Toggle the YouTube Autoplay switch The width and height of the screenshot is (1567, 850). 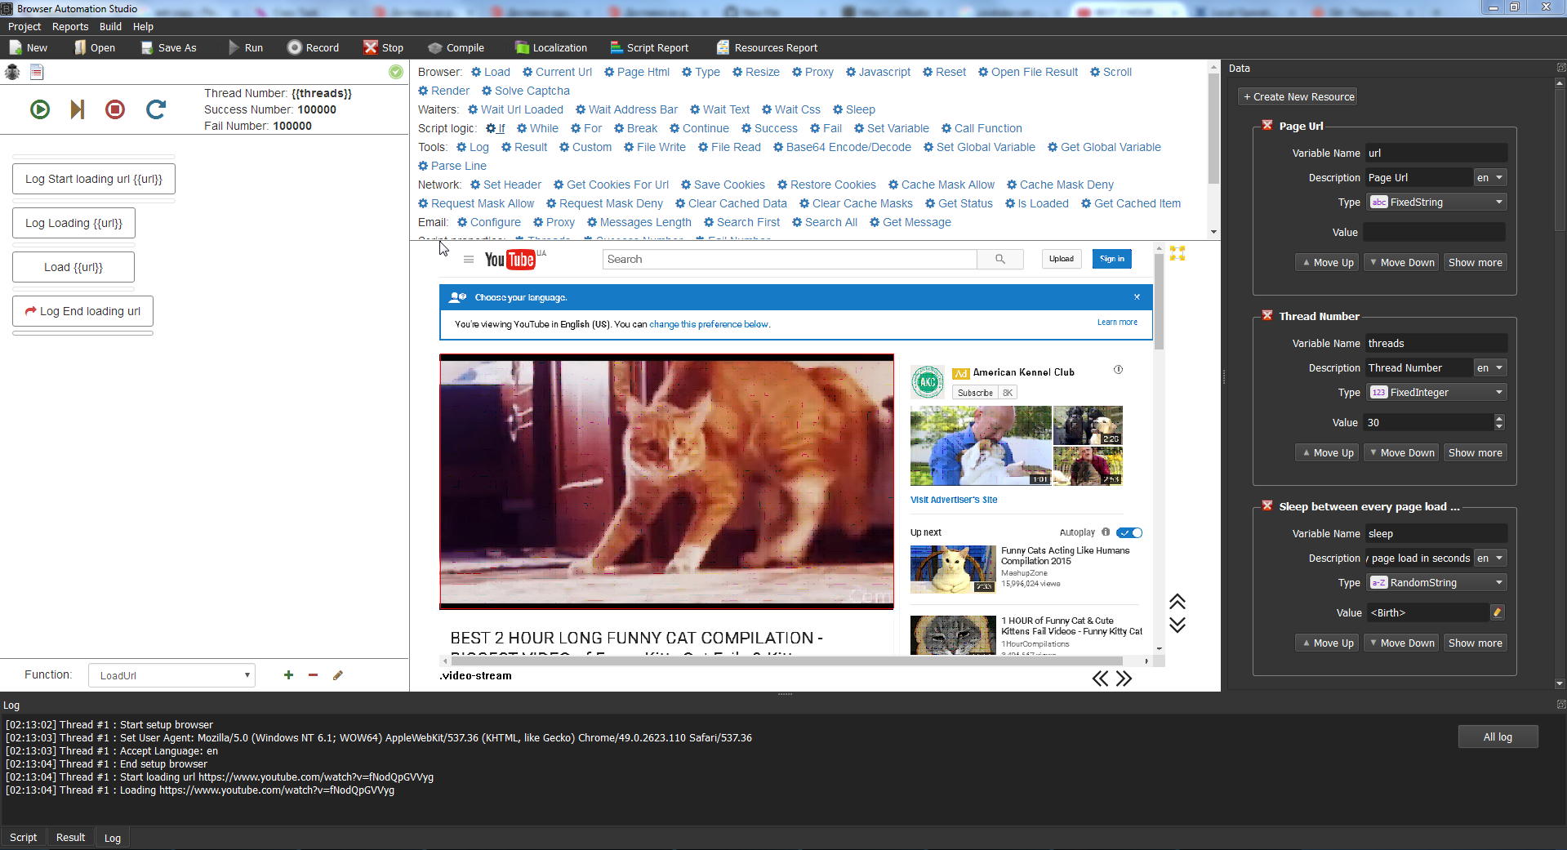click(x=1129, y=532)
